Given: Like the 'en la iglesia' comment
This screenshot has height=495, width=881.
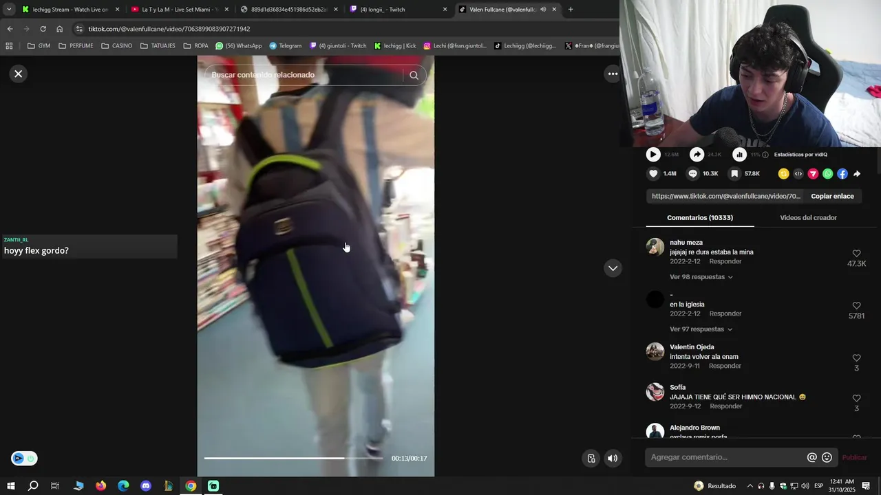Looking at the screenshot, I should 856,306.
